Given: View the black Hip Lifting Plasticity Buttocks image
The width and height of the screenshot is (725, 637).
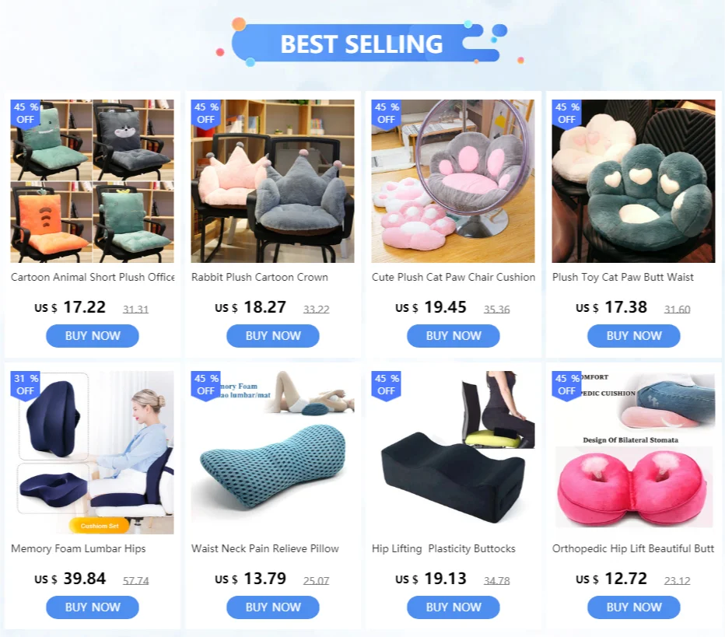Looking at the screenshot, I should point(453,453).
